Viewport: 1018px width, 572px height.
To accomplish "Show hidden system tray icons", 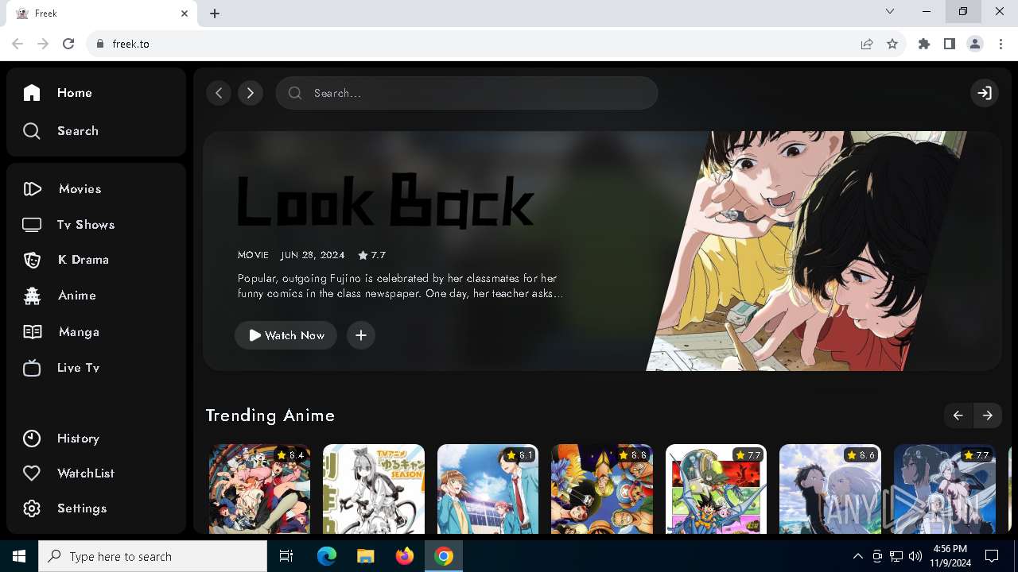I will tap(857, 556).
